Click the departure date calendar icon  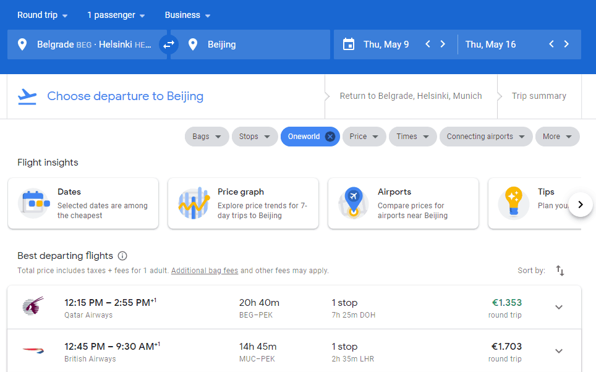pos(349,44)
